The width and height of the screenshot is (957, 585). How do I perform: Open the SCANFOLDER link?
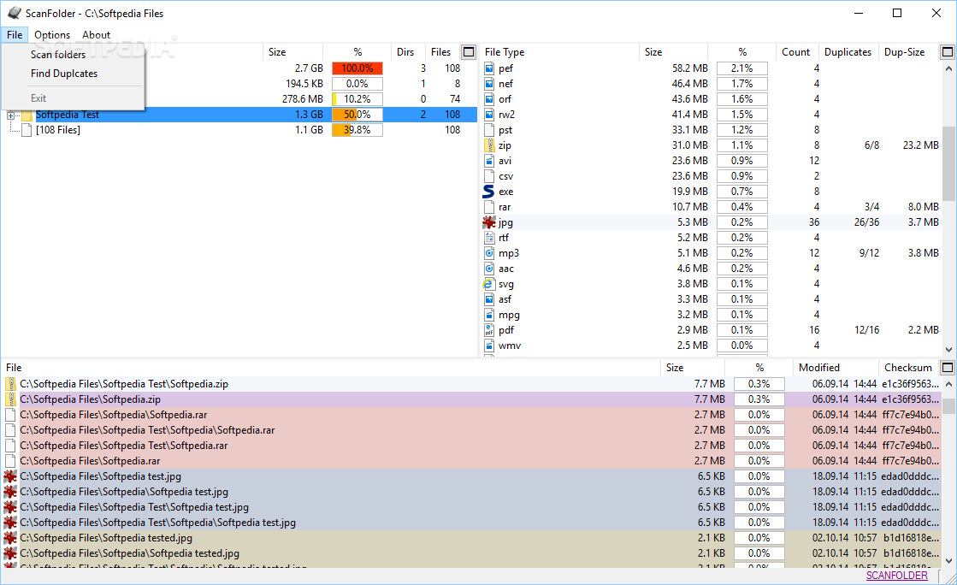pyautogui.click(x=896, y=576)
